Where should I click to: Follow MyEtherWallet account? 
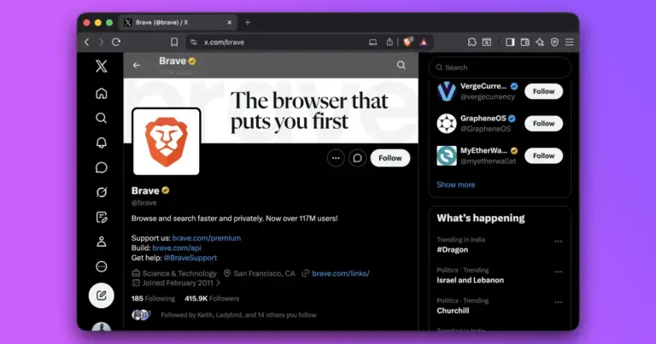[x=543, y=155]
